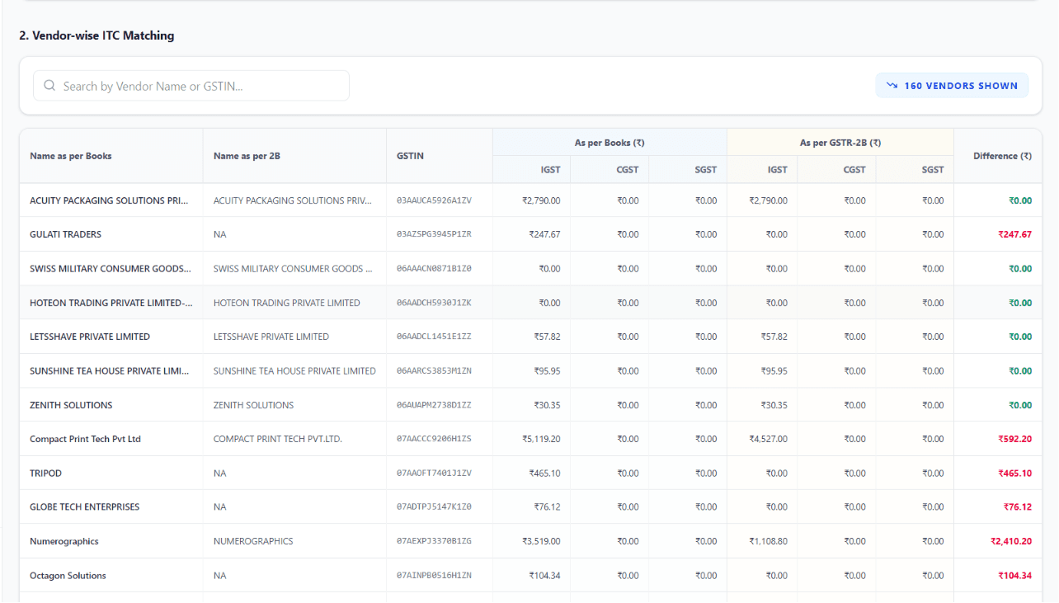Click GSTIN 06AAACN0871B1Z0
Image resolution: width=1059 pixels, height=603 pixels.
click(434, 269)
